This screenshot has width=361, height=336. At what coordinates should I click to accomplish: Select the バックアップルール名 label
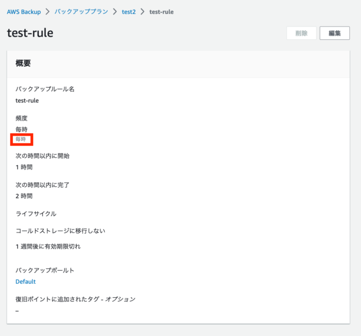tap(45, 89)
